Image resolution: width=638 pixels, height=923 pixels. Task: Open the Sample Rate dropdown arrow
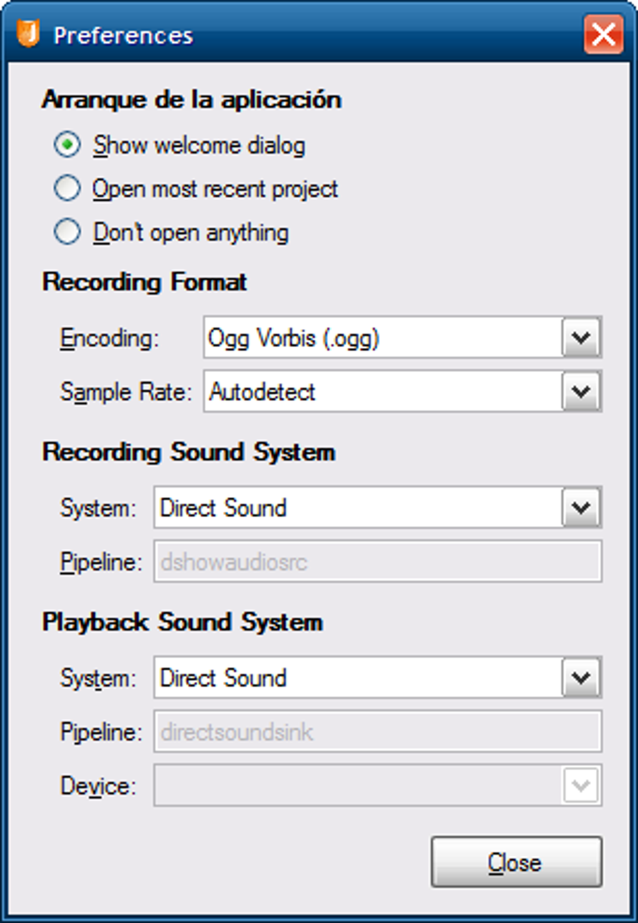(x=581, y=392)
